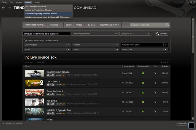Viewport: 196px width, 130px height.
Task: Expand the Género filter dropdown
Action: tap(95, 45)
